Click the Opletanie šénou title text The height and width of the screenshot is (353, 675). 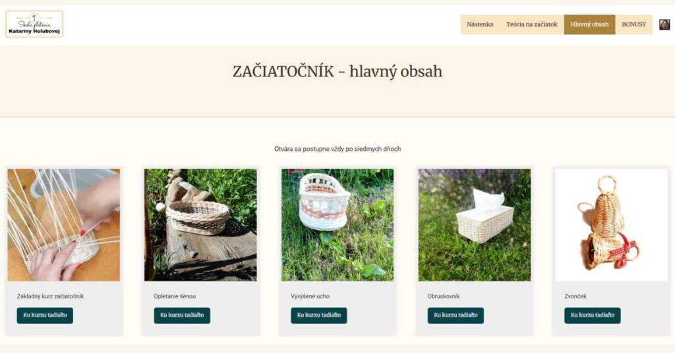(x=175, y=296)
